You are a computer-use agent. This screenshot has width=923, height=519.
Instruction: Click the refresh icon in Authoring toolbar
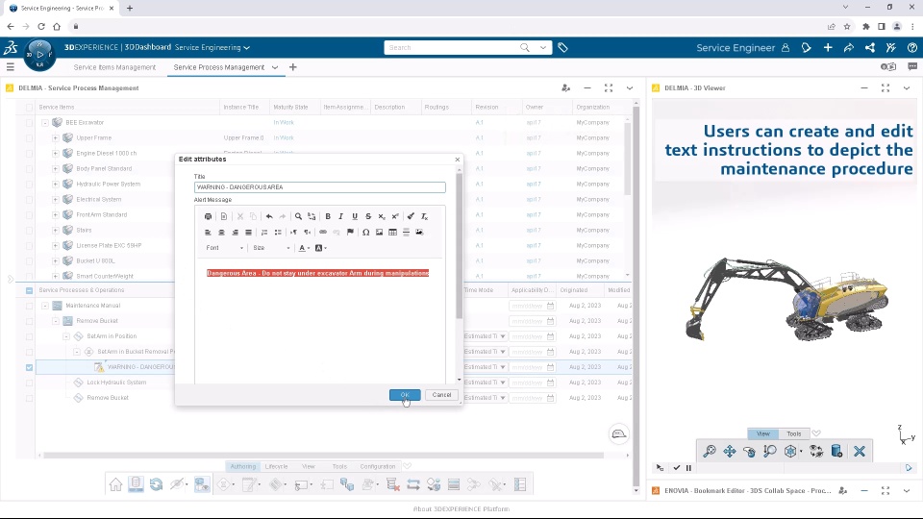(156, 484)
